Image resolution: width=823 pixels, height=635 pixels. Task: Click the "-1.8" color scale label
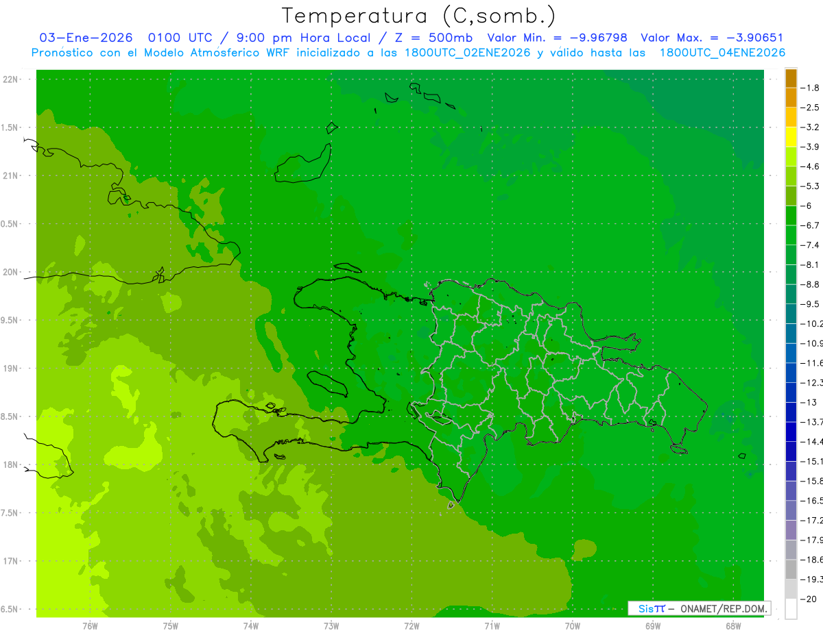point(811,88)
